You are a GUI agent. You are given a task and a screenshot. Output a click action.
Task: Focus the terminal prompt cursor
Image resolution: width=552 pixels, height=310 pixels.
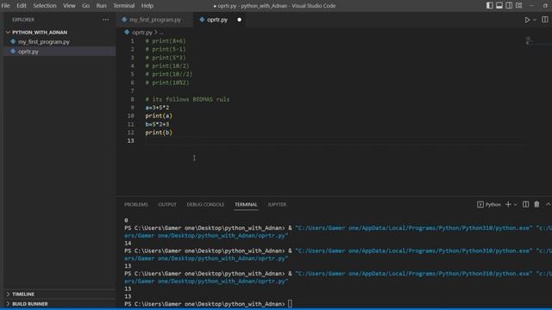pos(290,304)
